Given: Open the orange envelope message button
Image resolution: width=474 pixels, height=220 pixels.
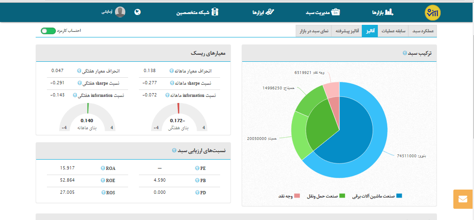Looking at the screenshot, I should (463, 199).
